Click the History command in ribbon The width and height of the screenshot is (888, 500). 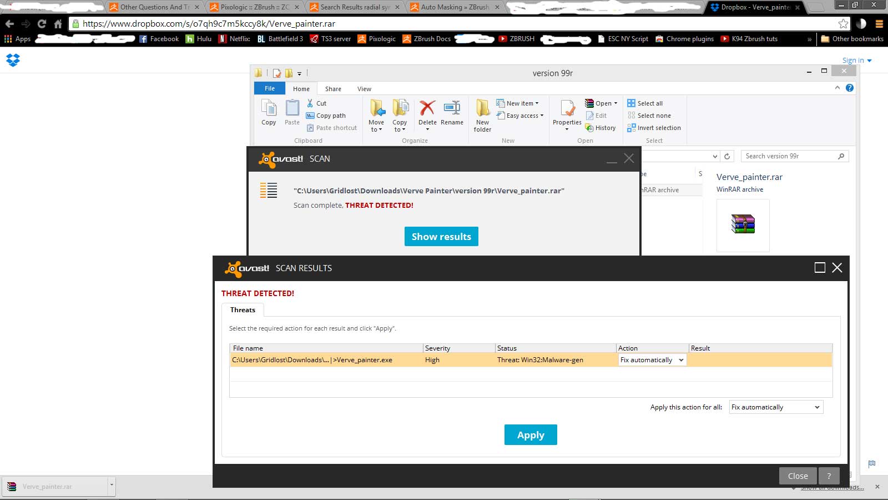pyautogui.click(x=601, y=128)
